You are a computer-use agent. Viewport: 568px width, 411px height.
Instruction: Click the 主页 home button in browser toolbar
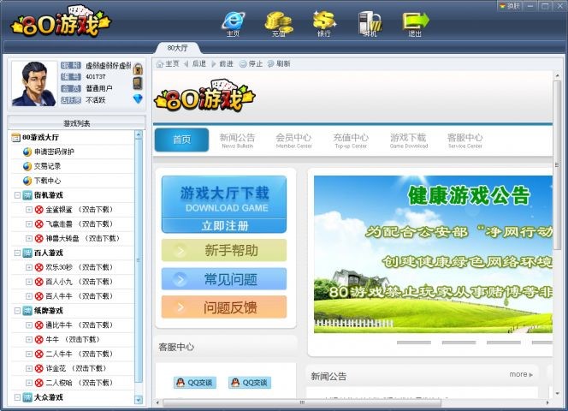tap(168, 64)
